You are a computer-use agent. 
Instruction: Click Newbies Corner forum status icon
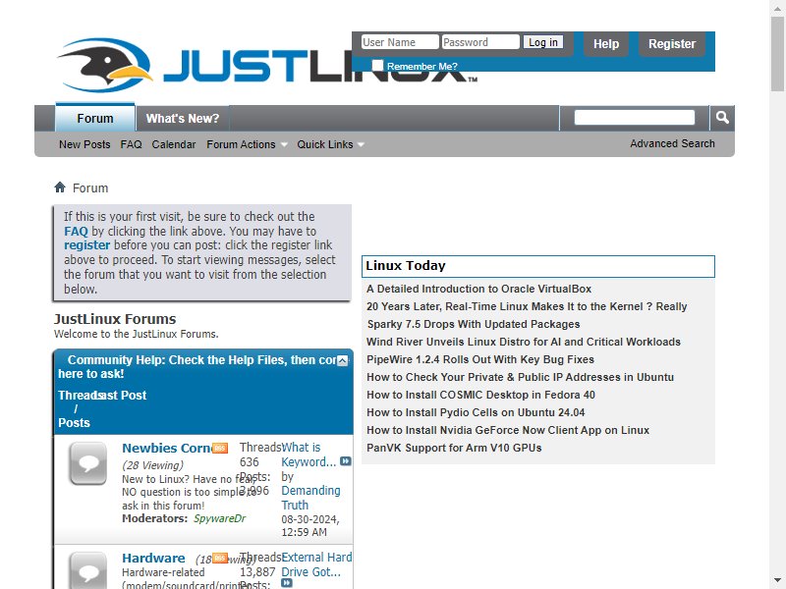[x=88, y=463]
